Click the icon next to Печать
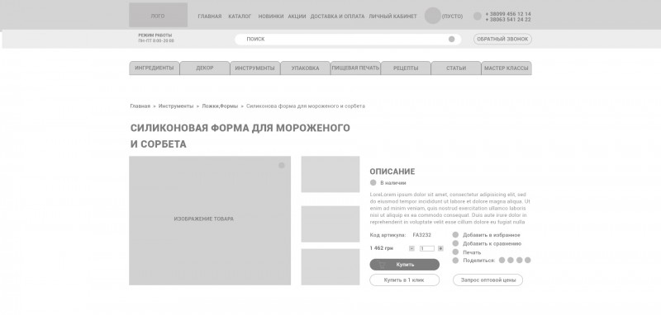661x315 pixels. 455,252
